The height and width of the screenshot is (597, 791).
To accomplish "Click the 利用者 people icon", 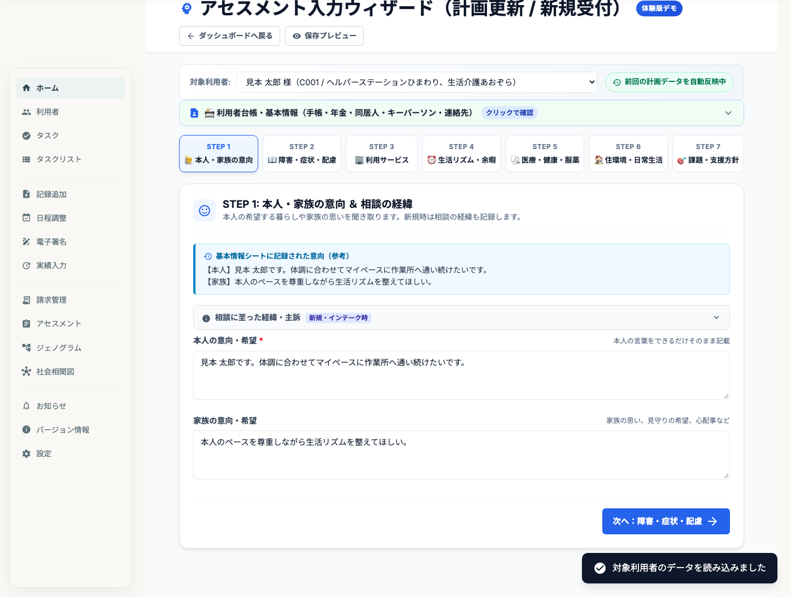I will [26, 112].
